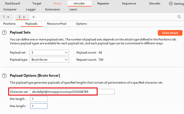The image size is (184, 114).
Task: Open the Comparer tab
Action: coord(10,9)
